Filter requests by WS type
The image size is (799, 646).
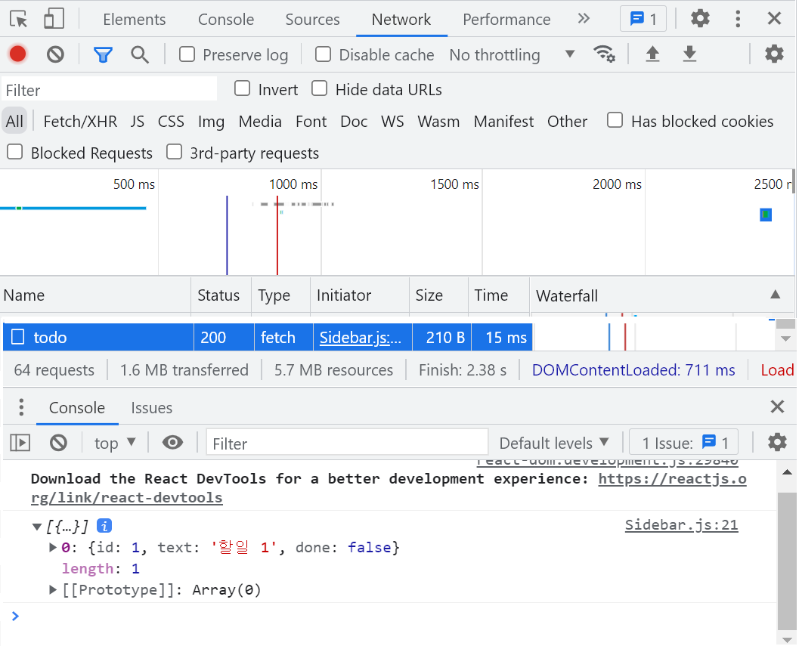point(392,121)
